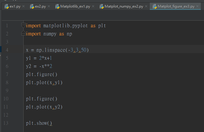Viewport: 204px width, 132px height.
Task: Click the 'plt.show()' line
Action: [39, 123]
